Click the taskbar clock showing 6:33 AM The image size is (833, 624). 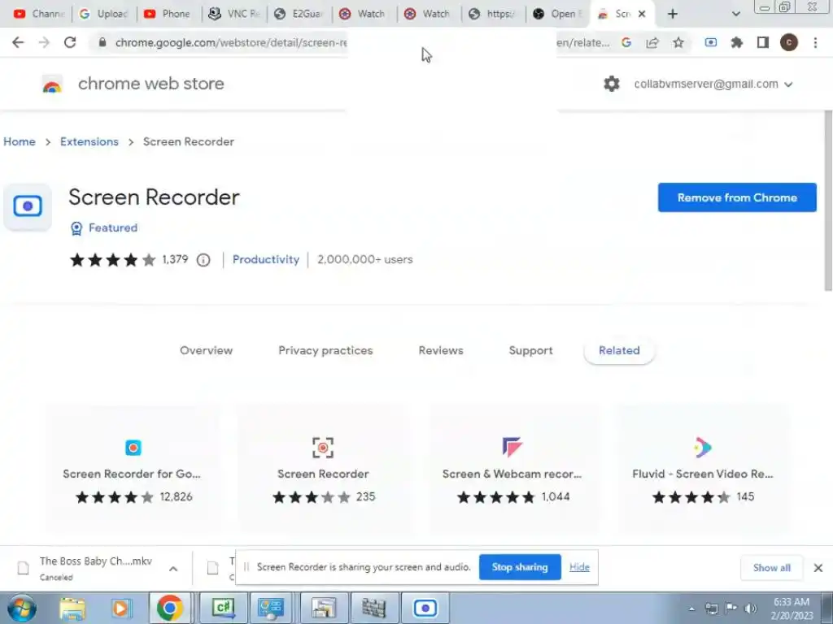click(792, 609)
